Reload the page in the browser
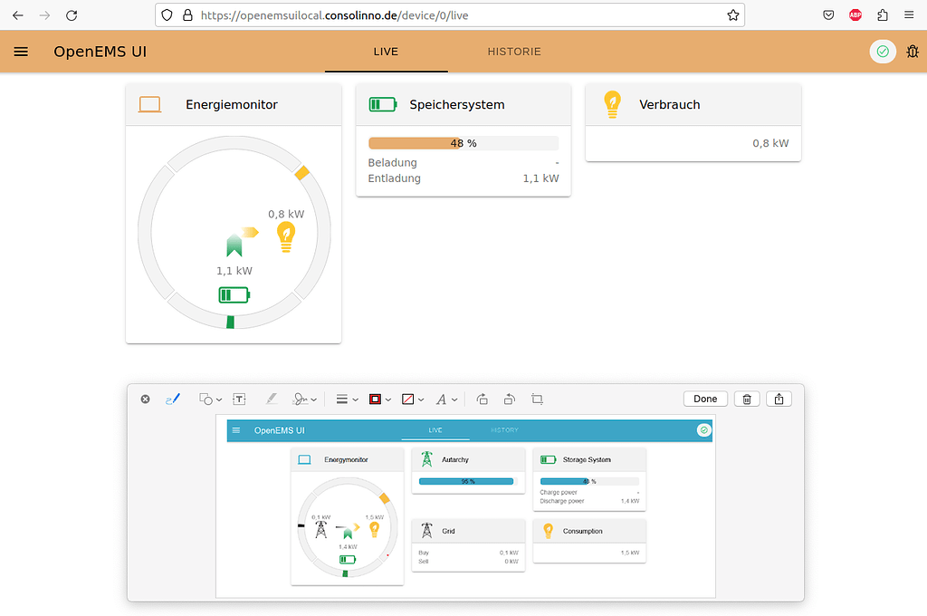This screenshot has height=616, width=927. click(72, 14)
